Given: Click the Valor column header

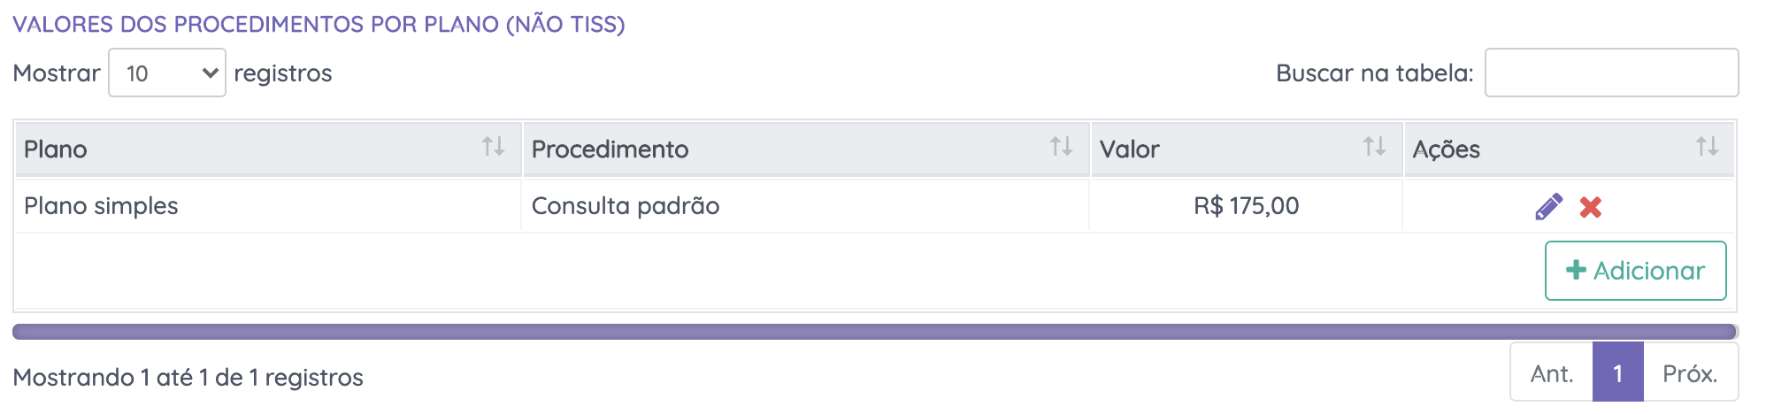Looking at the screenshot, I should [x=1129, y=149].
